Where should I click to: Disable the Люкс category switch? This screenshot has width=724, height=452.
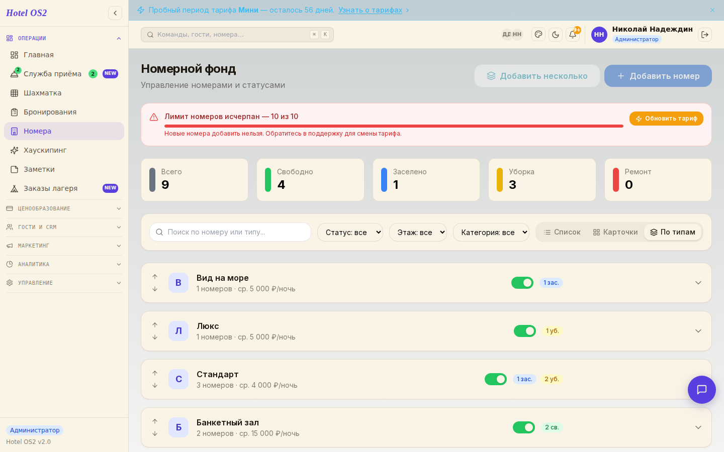(525, 331)
